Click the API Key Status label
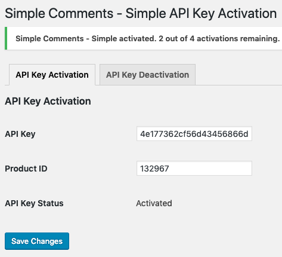 click(x=34, y=203)
